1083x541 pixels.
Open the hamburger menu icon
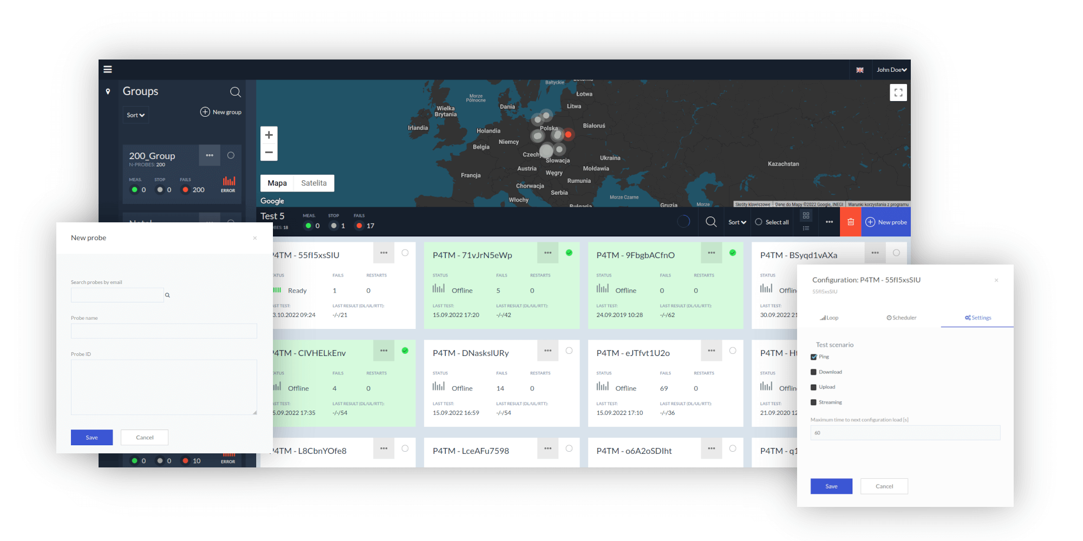coord(108,69)
